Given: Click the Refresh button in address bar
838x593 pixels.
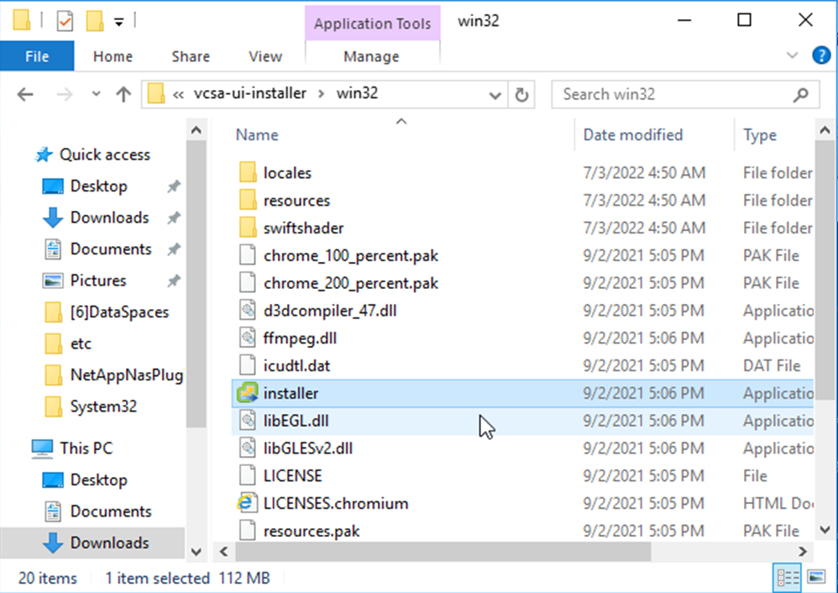Looking at the screenshot, I should (x=521, y=95).
